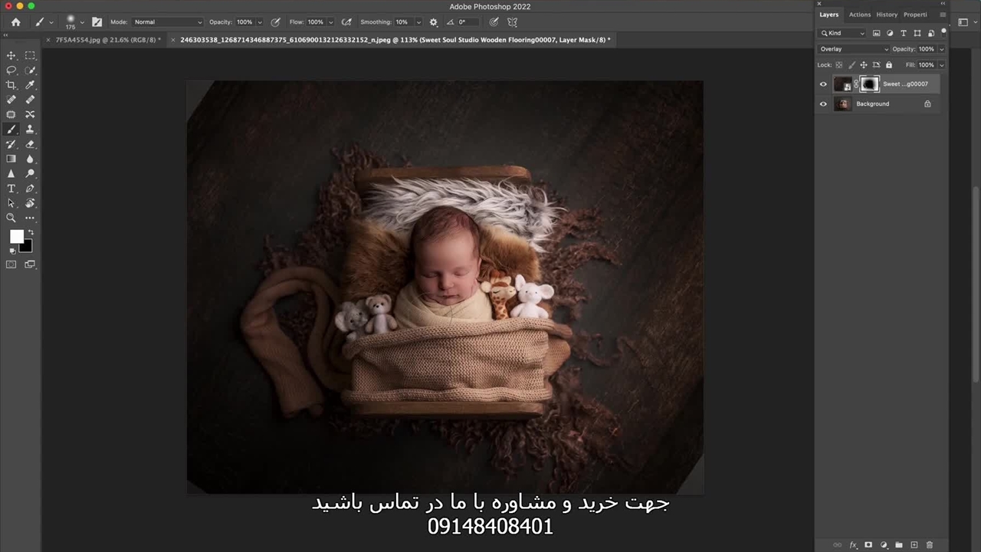This screenshot has width=981, height=552.
Task: Open smoothing options gear icon
Action: pos(434,22)
